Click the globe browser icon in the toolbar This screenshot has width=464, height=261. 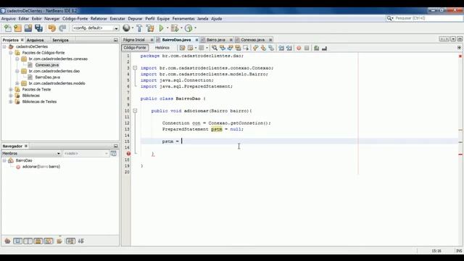[x=126, y=28]
